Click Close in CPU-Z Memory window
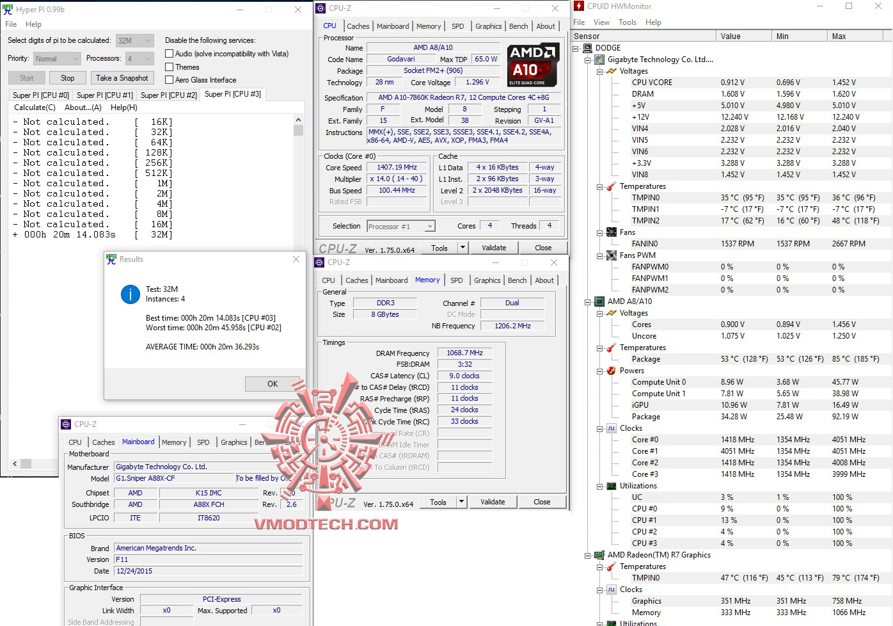The image size is (893, 626). [542, 502]
